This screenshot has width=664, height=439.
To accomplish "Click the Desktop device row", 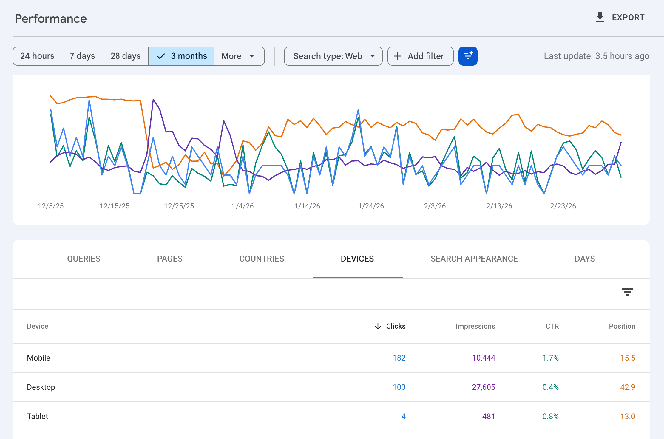I will (x=331, y=387).
